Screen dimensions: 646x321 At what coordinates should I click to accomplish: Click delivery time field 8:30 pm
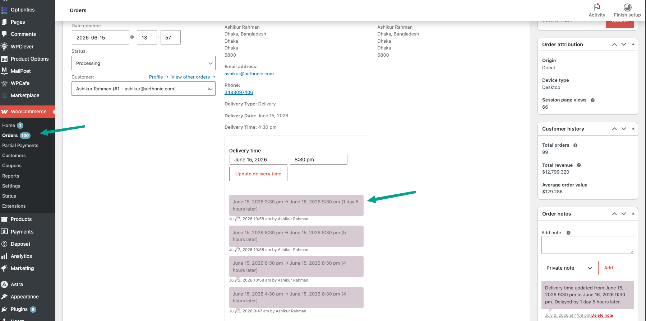[x=319, y=159]
